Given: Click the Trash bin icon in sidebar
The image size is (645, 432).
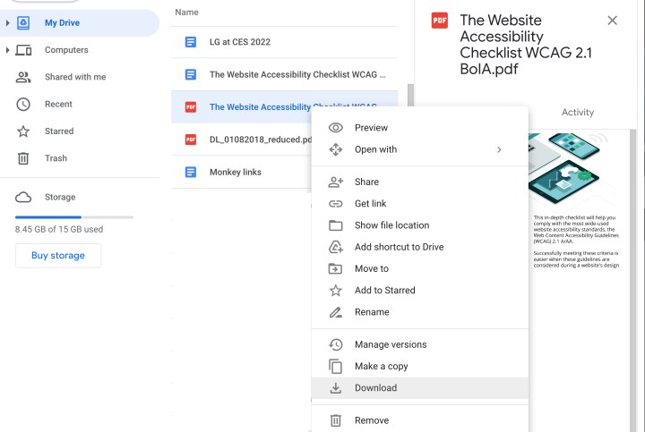Looking at the screenshot, I should click(x=23, y=158).
